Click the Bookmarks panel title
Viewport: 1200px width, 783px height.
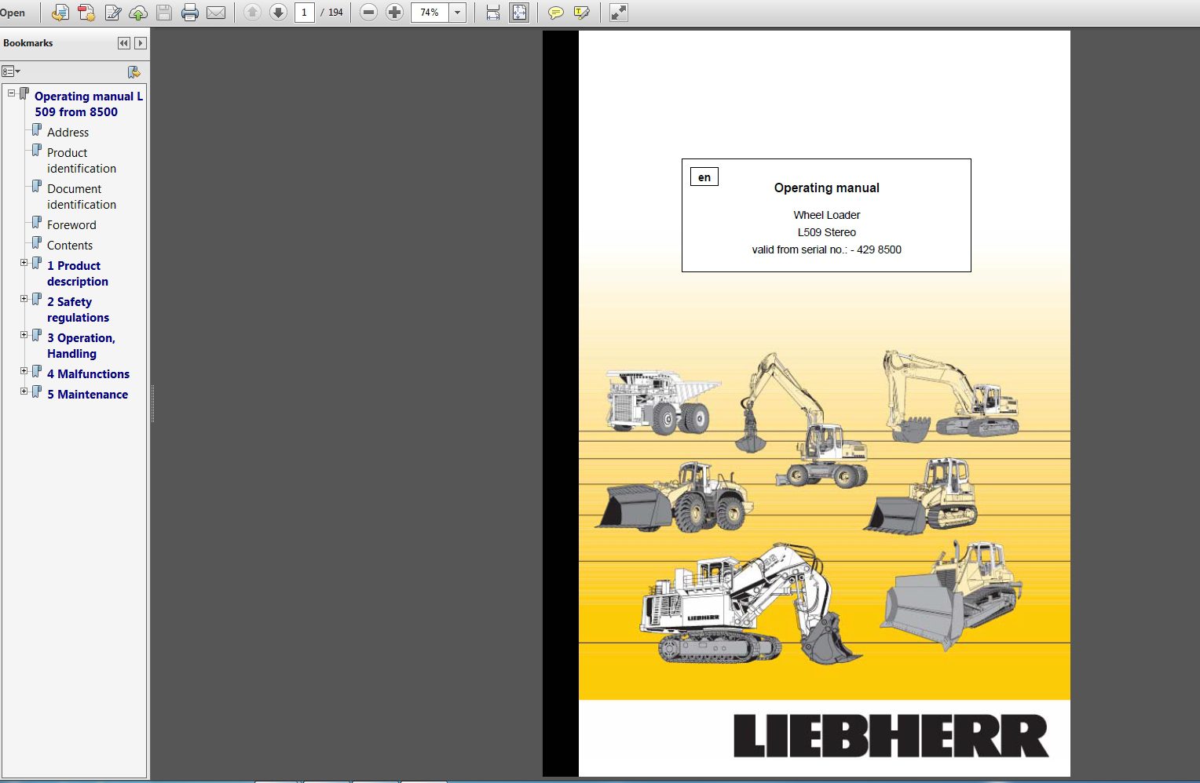(28, 43)
